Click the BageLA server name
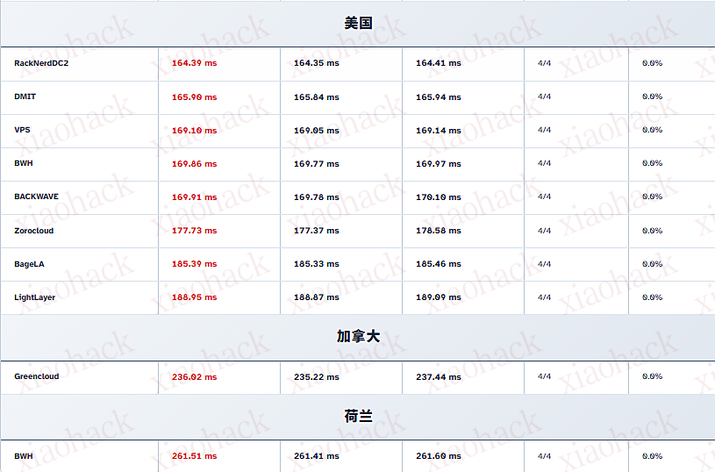Screen dimensions: 715x472 coord(31,264)
